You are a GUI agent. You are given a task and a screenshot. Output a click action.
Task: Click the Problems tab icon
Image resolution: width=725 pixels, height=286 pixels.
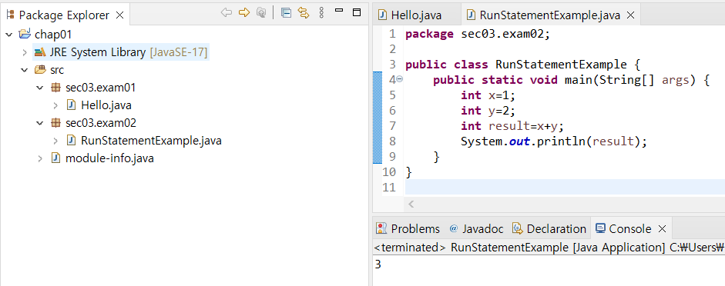tap(381, 228)
